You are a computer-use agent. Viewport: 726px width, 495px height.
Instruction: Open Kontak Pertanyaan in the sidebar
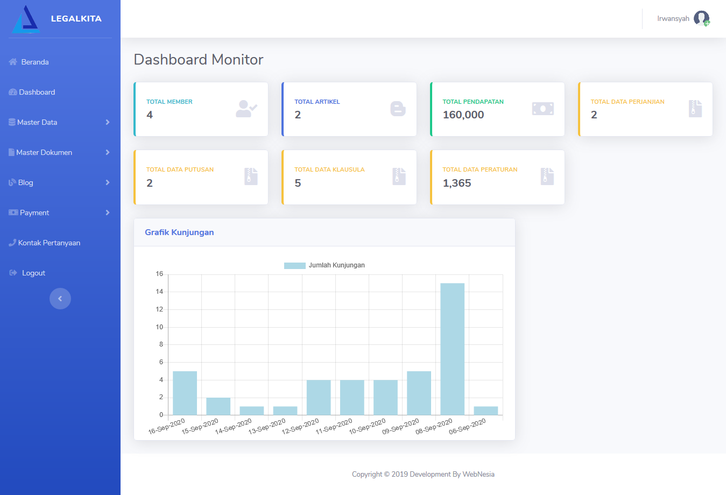45,243
